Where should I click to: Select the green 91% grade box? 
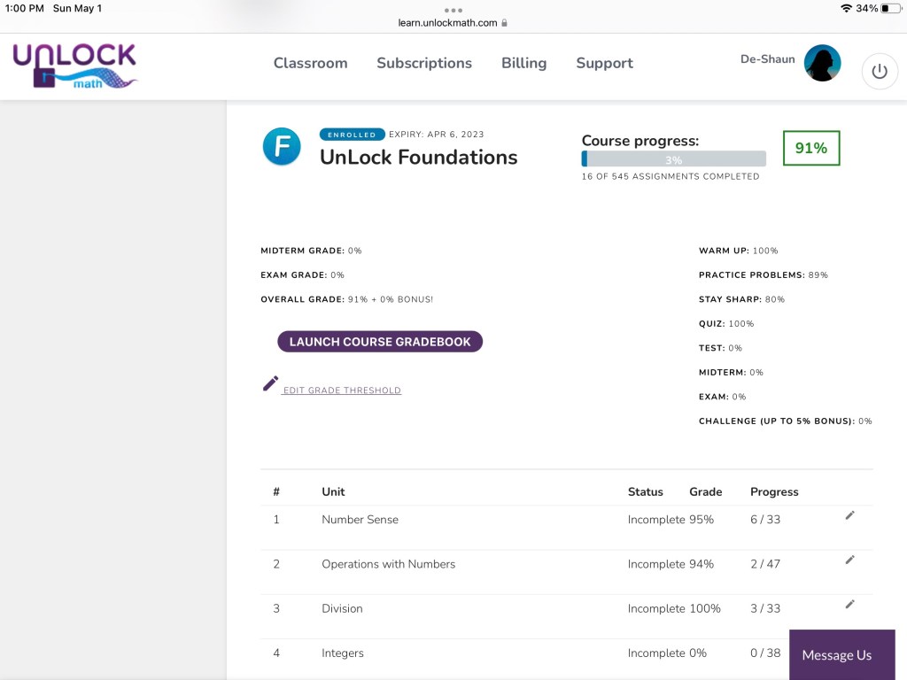pos(810,148)
